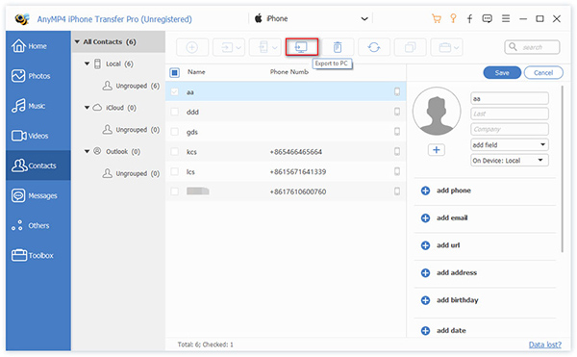This screenshot has height=357, width=577.
Task: Check the checkbox for contact gds
Action: [x=175, y=132]
